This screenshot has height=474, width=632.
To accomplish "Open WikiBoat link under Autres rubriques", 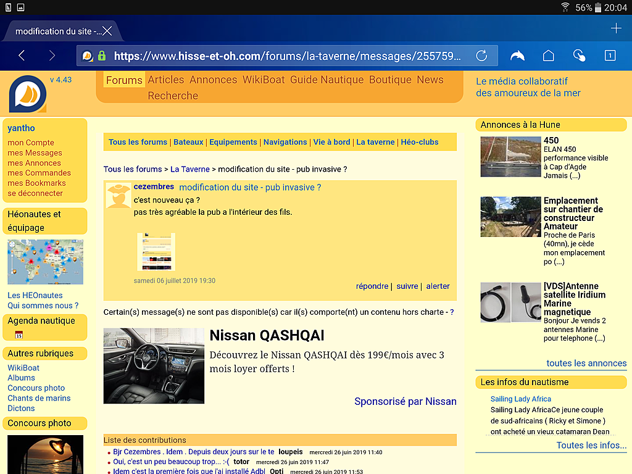I will pyautogui.click(x=23, y=368).
